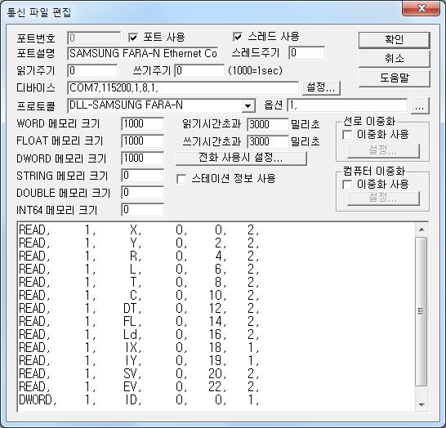Click the list scroll up arrow
Viewport: 446px width, 428px height.
click(421, 230)
